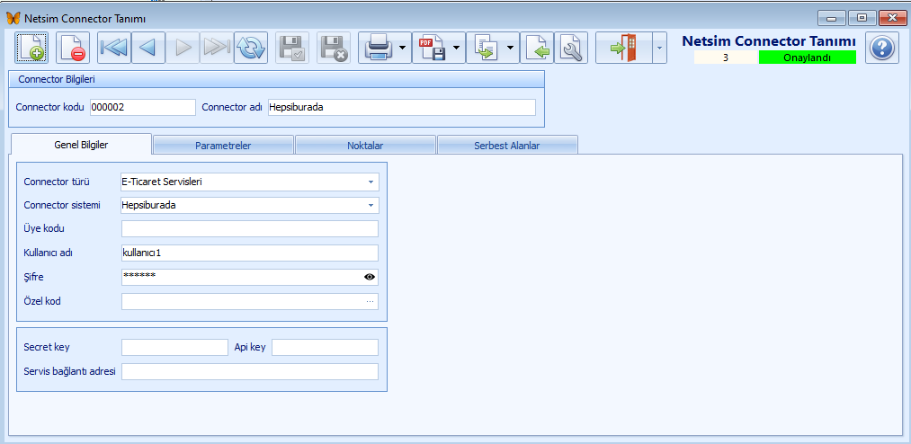The height and width of the screenshot is (444, 911).
Task: Open the blue help question mark
Action: [882, 48]
